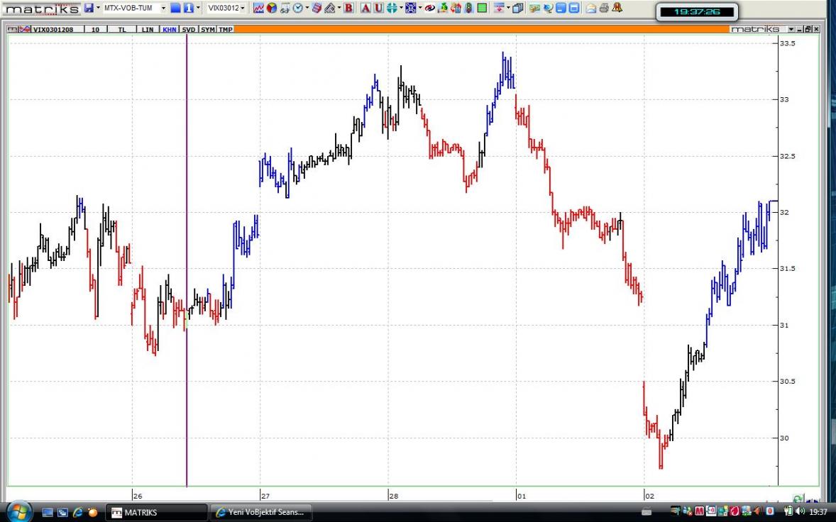Click the pie chart icon in toolbar
836x522 pixels.
coord(272,8)
